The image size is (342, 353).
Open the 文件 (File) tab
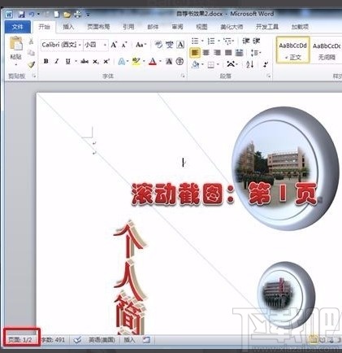point(17,27)
